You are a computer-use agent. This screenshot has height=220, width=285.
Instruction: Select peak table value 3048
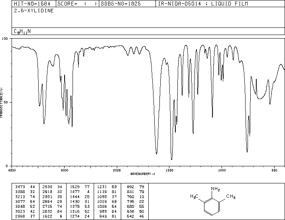coord(20,206)
